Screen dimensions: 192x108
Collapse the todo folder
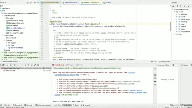pyautogui.click(x=4, y=40)
